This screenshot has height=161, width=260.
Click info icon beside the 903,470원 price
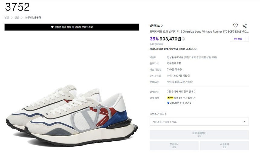(x=184, y=39)
